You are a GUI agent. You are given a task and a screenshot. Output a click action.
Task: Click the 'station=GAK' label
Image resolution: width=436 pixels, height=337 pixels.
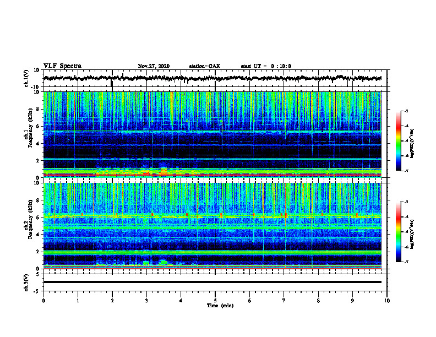tap(205, 66)
